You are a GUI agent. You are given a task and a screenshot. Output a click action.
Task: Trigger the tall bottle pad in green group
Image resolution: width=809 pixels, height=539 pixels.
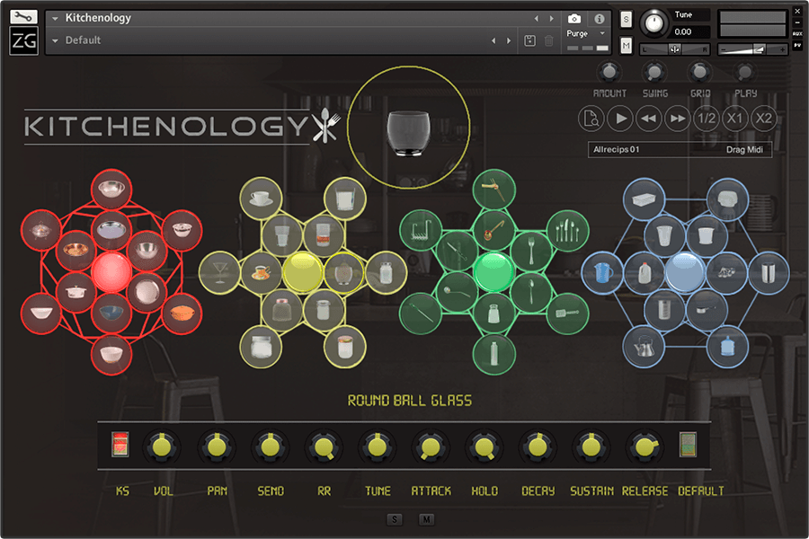493,354
